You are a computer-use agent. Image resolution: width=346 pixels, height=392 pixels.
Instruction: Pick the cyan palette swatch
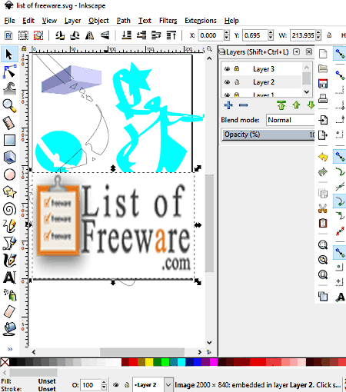click(x=181, y=362)
